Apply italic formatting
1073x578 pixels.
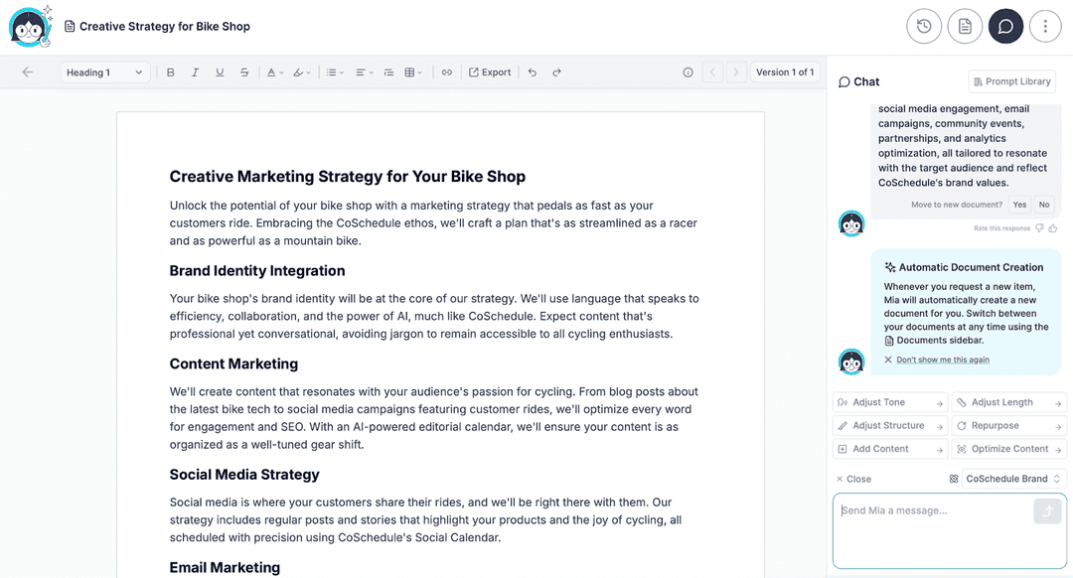coord(195,72)
